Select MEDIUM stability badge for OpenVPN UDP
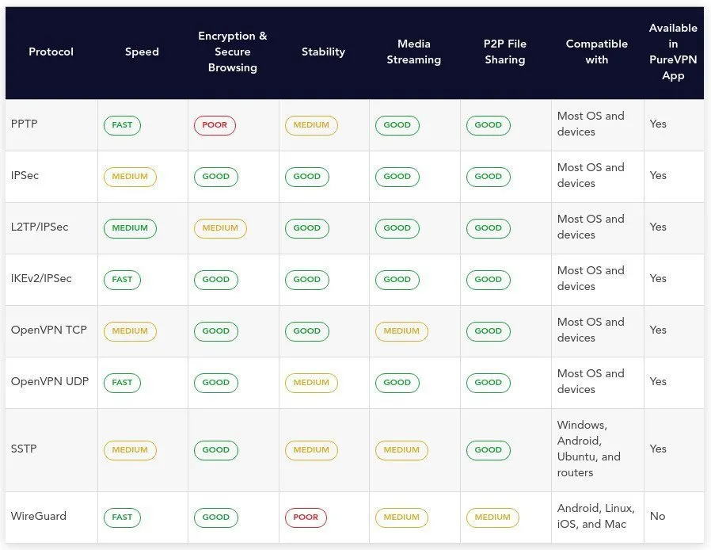 (x=311, y=383)
